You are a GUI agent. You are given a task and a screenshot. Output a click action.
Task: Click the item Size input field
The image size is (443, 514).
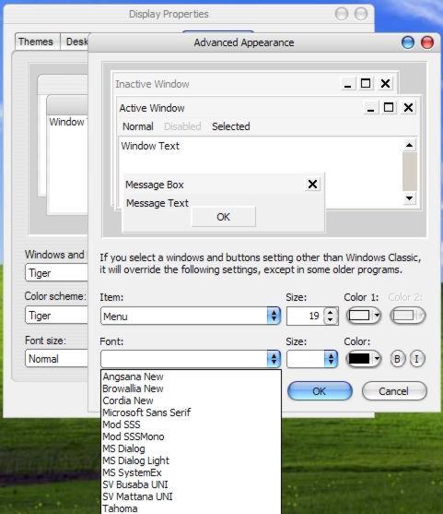305,316
